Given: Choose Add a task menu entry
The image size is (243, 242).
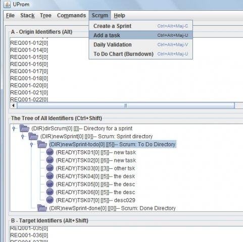Looking at the screenshot, I should coord(141,35).
